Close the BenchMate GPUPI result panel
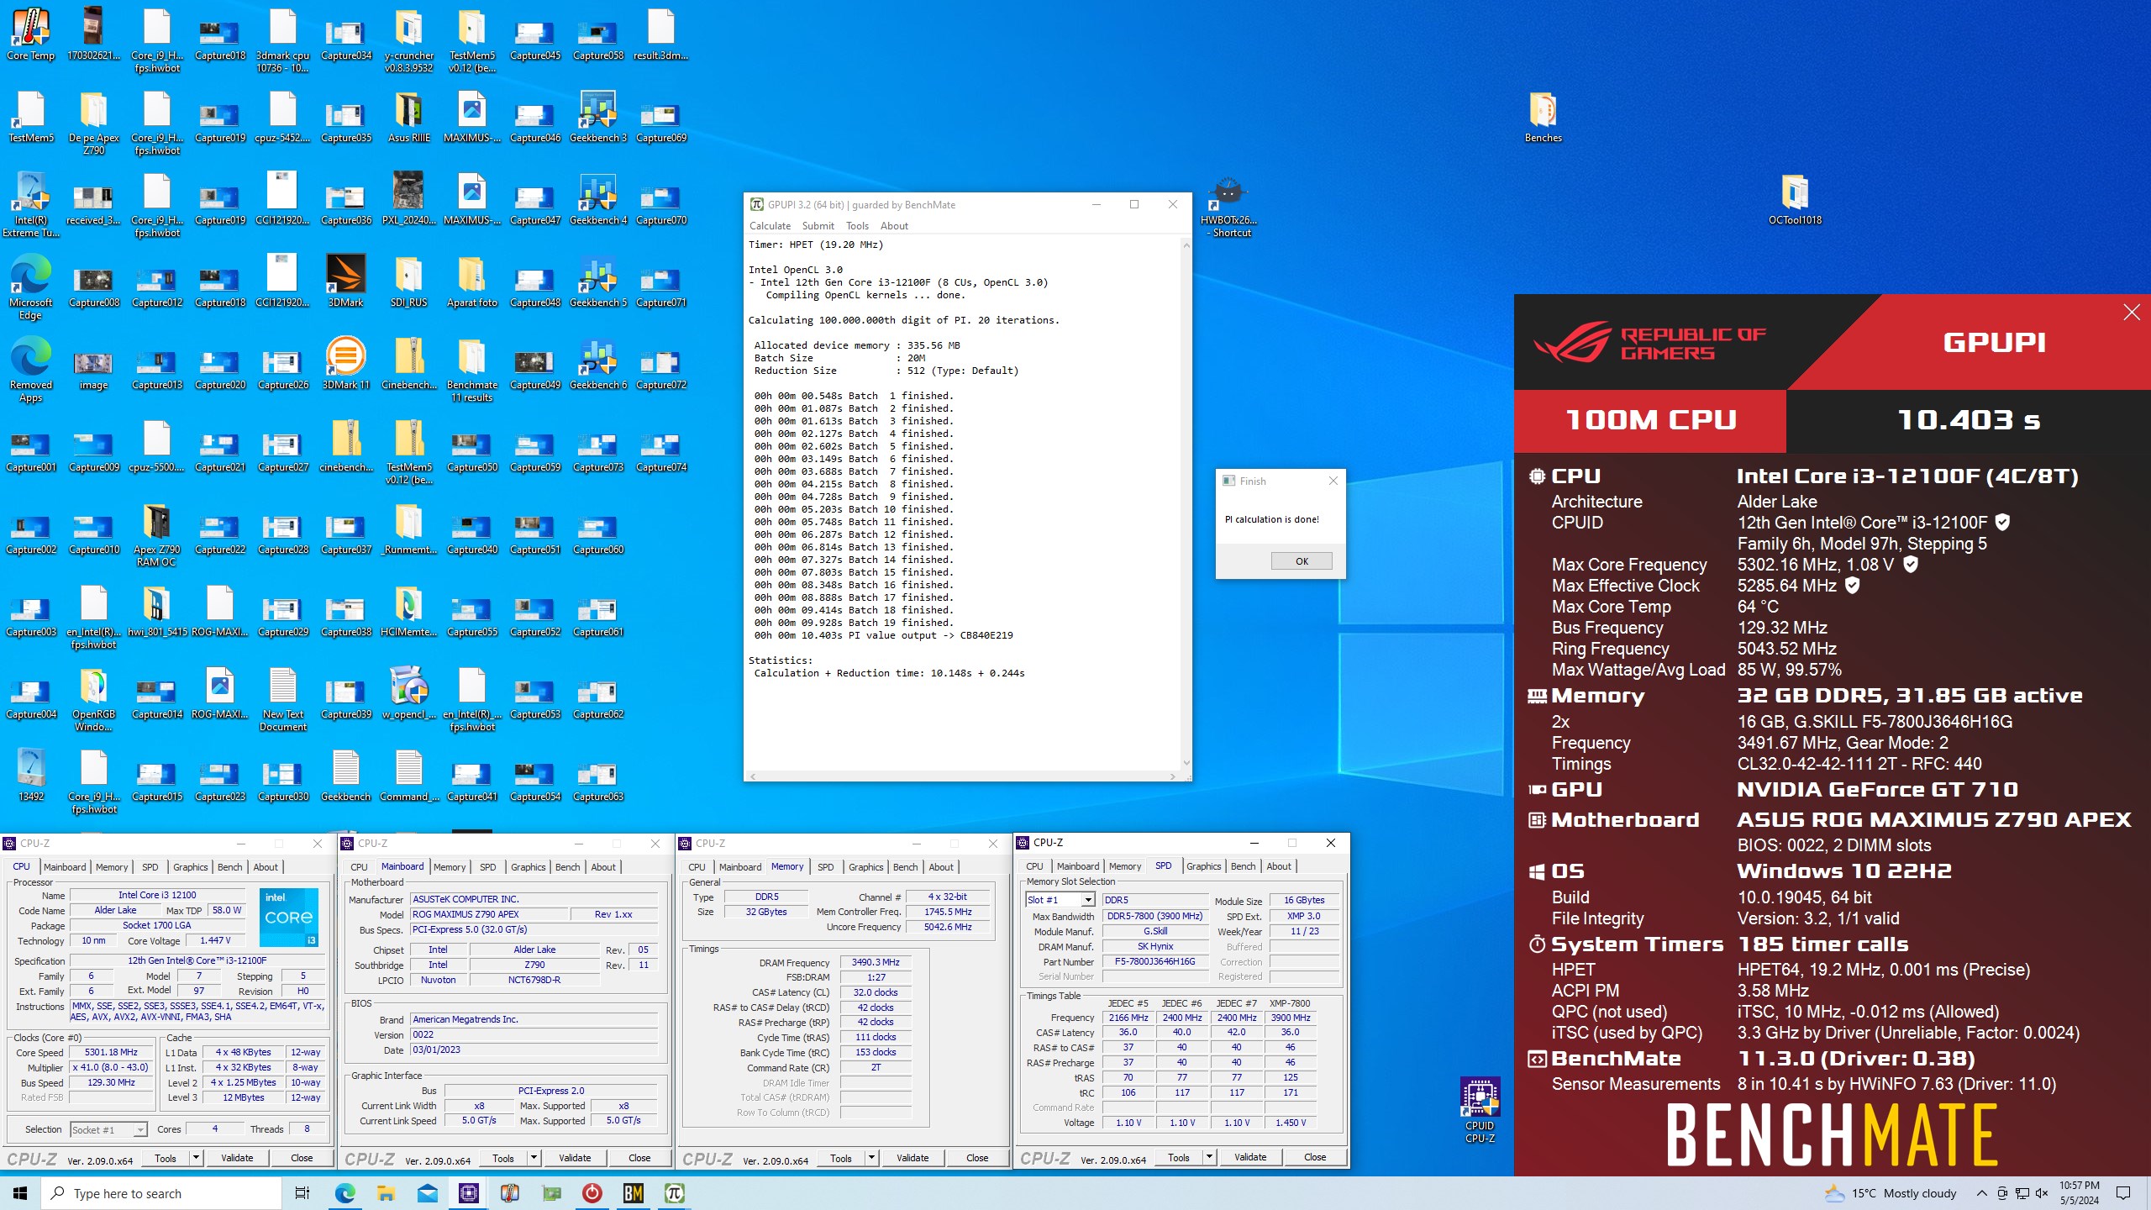Viewport: 2151px width, 1210px height. (2132, 313)
